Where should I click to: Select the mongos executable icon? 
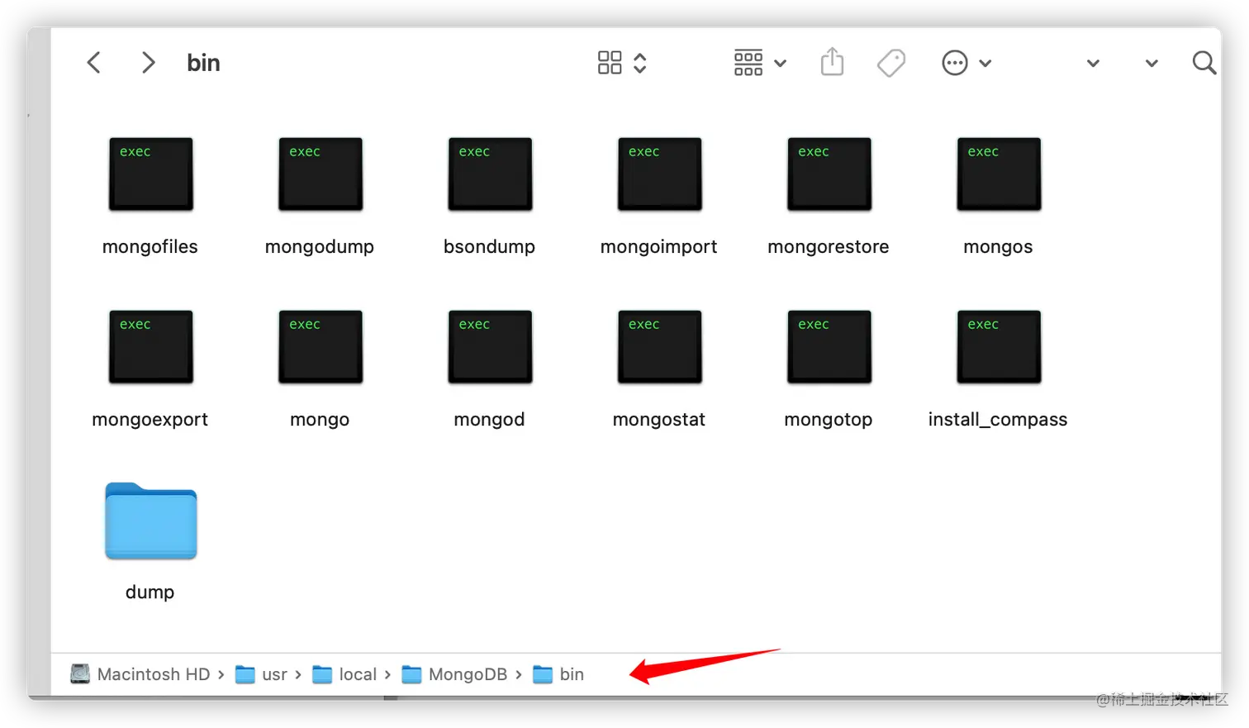[x=999, y=174]
